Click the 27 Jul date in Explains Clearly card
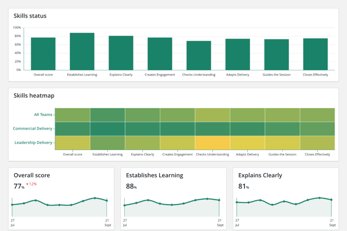This screenshot has width=347, height=231. click(237, 223)
